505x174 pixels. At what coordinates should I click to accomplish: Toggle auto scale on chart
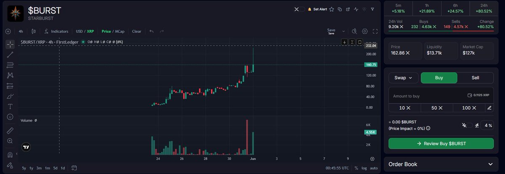373,168
